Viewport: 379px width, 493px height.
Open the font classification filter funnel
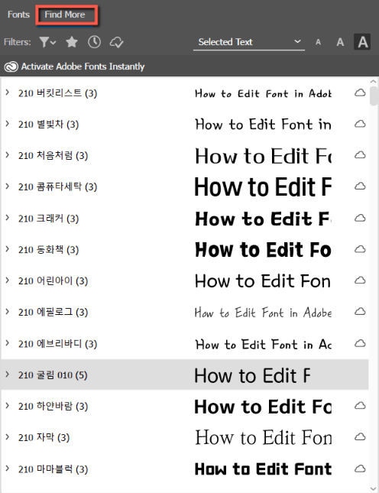(47, 42)
